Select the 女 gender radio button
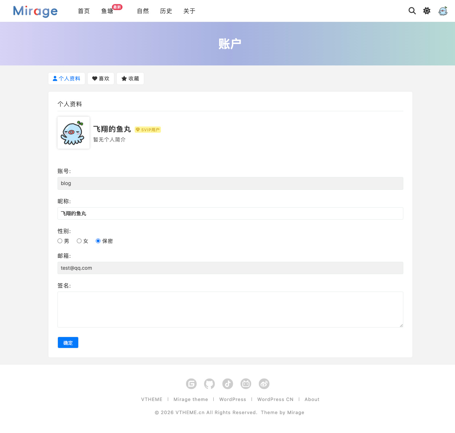The width and height of the screenshot is (455, 433). [79, 241]
